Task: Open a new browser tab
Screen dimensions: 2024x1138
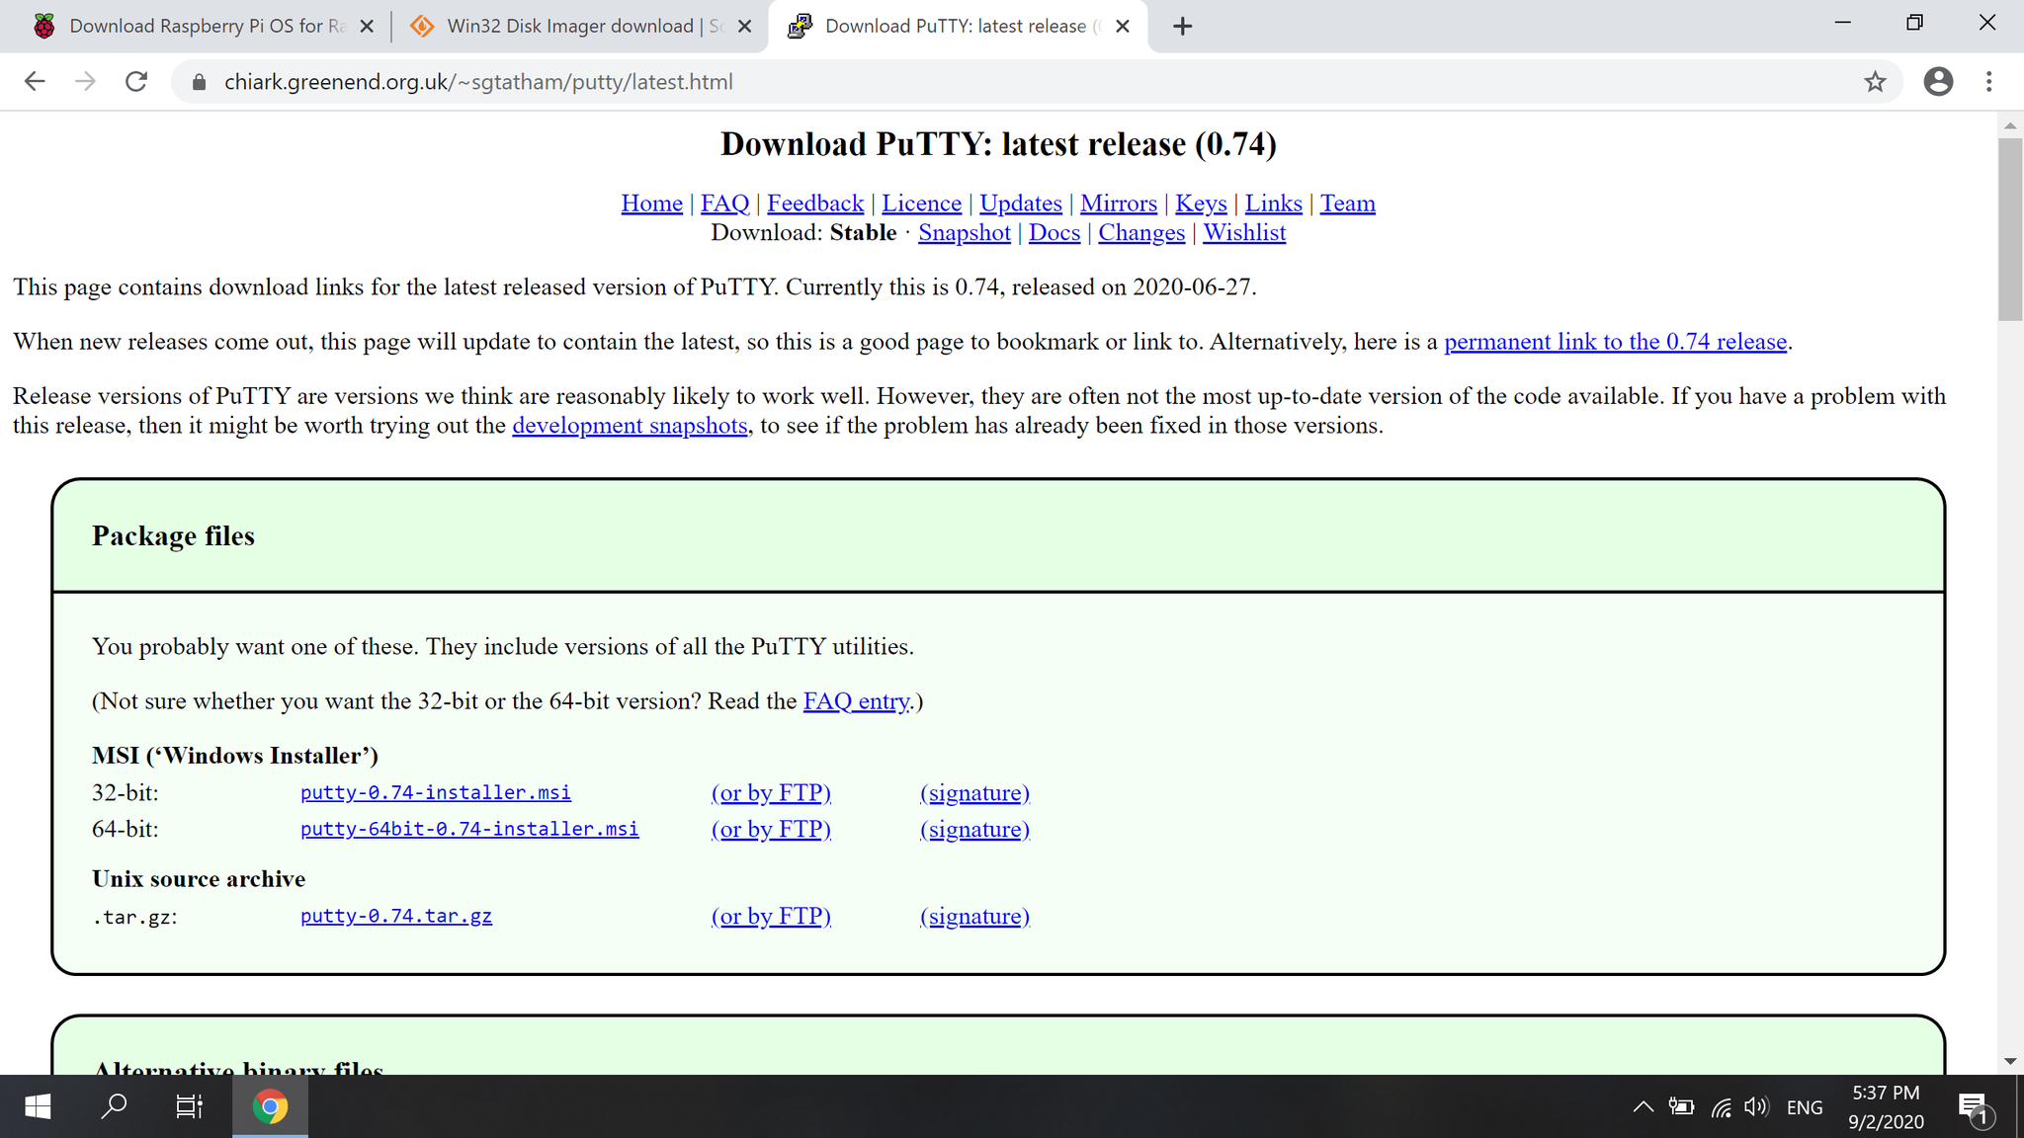Action: tap(1182, 27)
